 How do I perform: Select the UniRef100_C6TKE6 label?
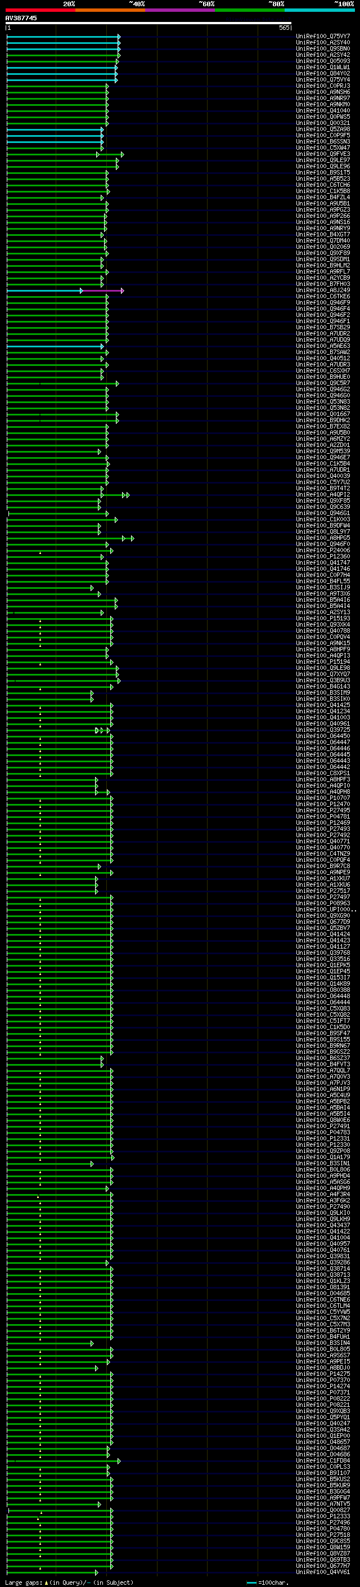[323, 296]
